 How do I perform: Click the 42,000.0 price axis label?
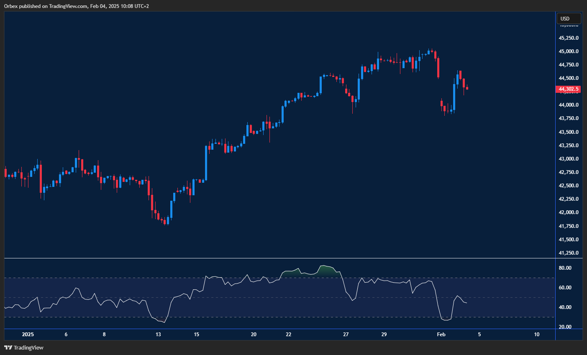click(569, 212)
